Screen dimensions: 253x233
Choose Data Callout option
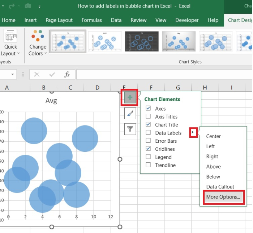click(220, 187)
